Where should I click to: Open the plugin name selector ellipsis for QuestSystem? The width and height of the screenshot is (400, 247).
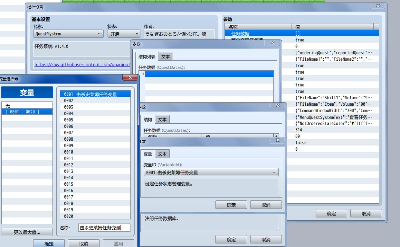100,34
